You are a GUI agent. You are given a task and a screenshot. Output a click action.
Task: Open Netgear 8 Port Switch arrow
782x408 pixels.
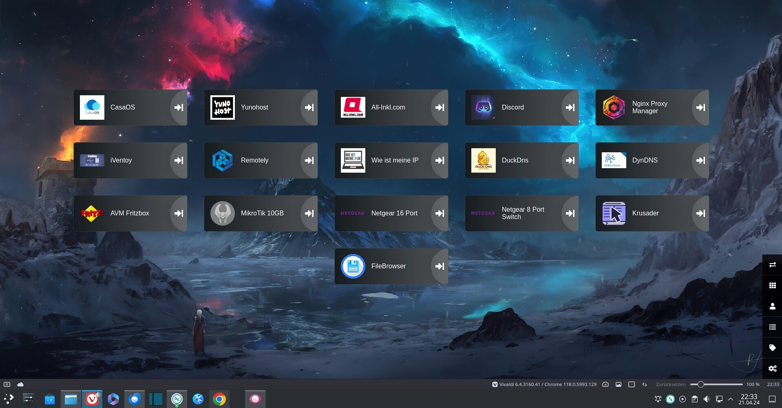coord(570,213)
